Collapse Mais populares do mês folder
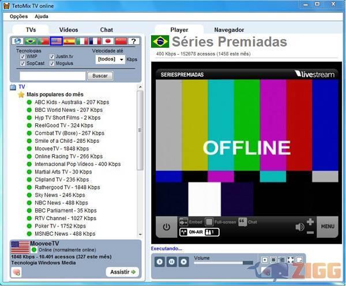346x288 pixels. pos(21,94)
